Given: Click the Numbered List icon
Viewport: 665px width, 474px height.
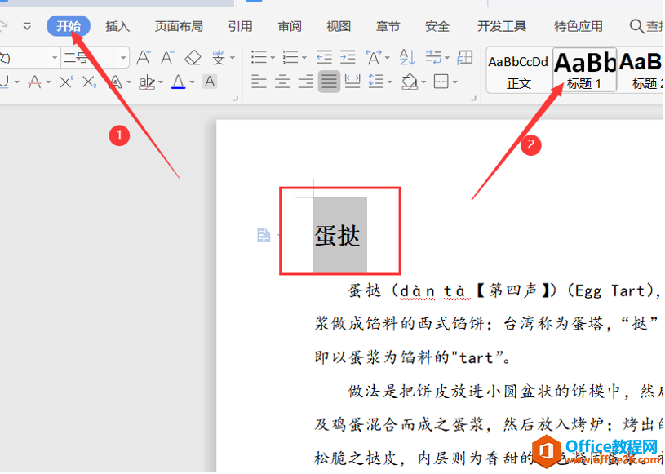Looking at the screenshot, I should tap(290, 57).
